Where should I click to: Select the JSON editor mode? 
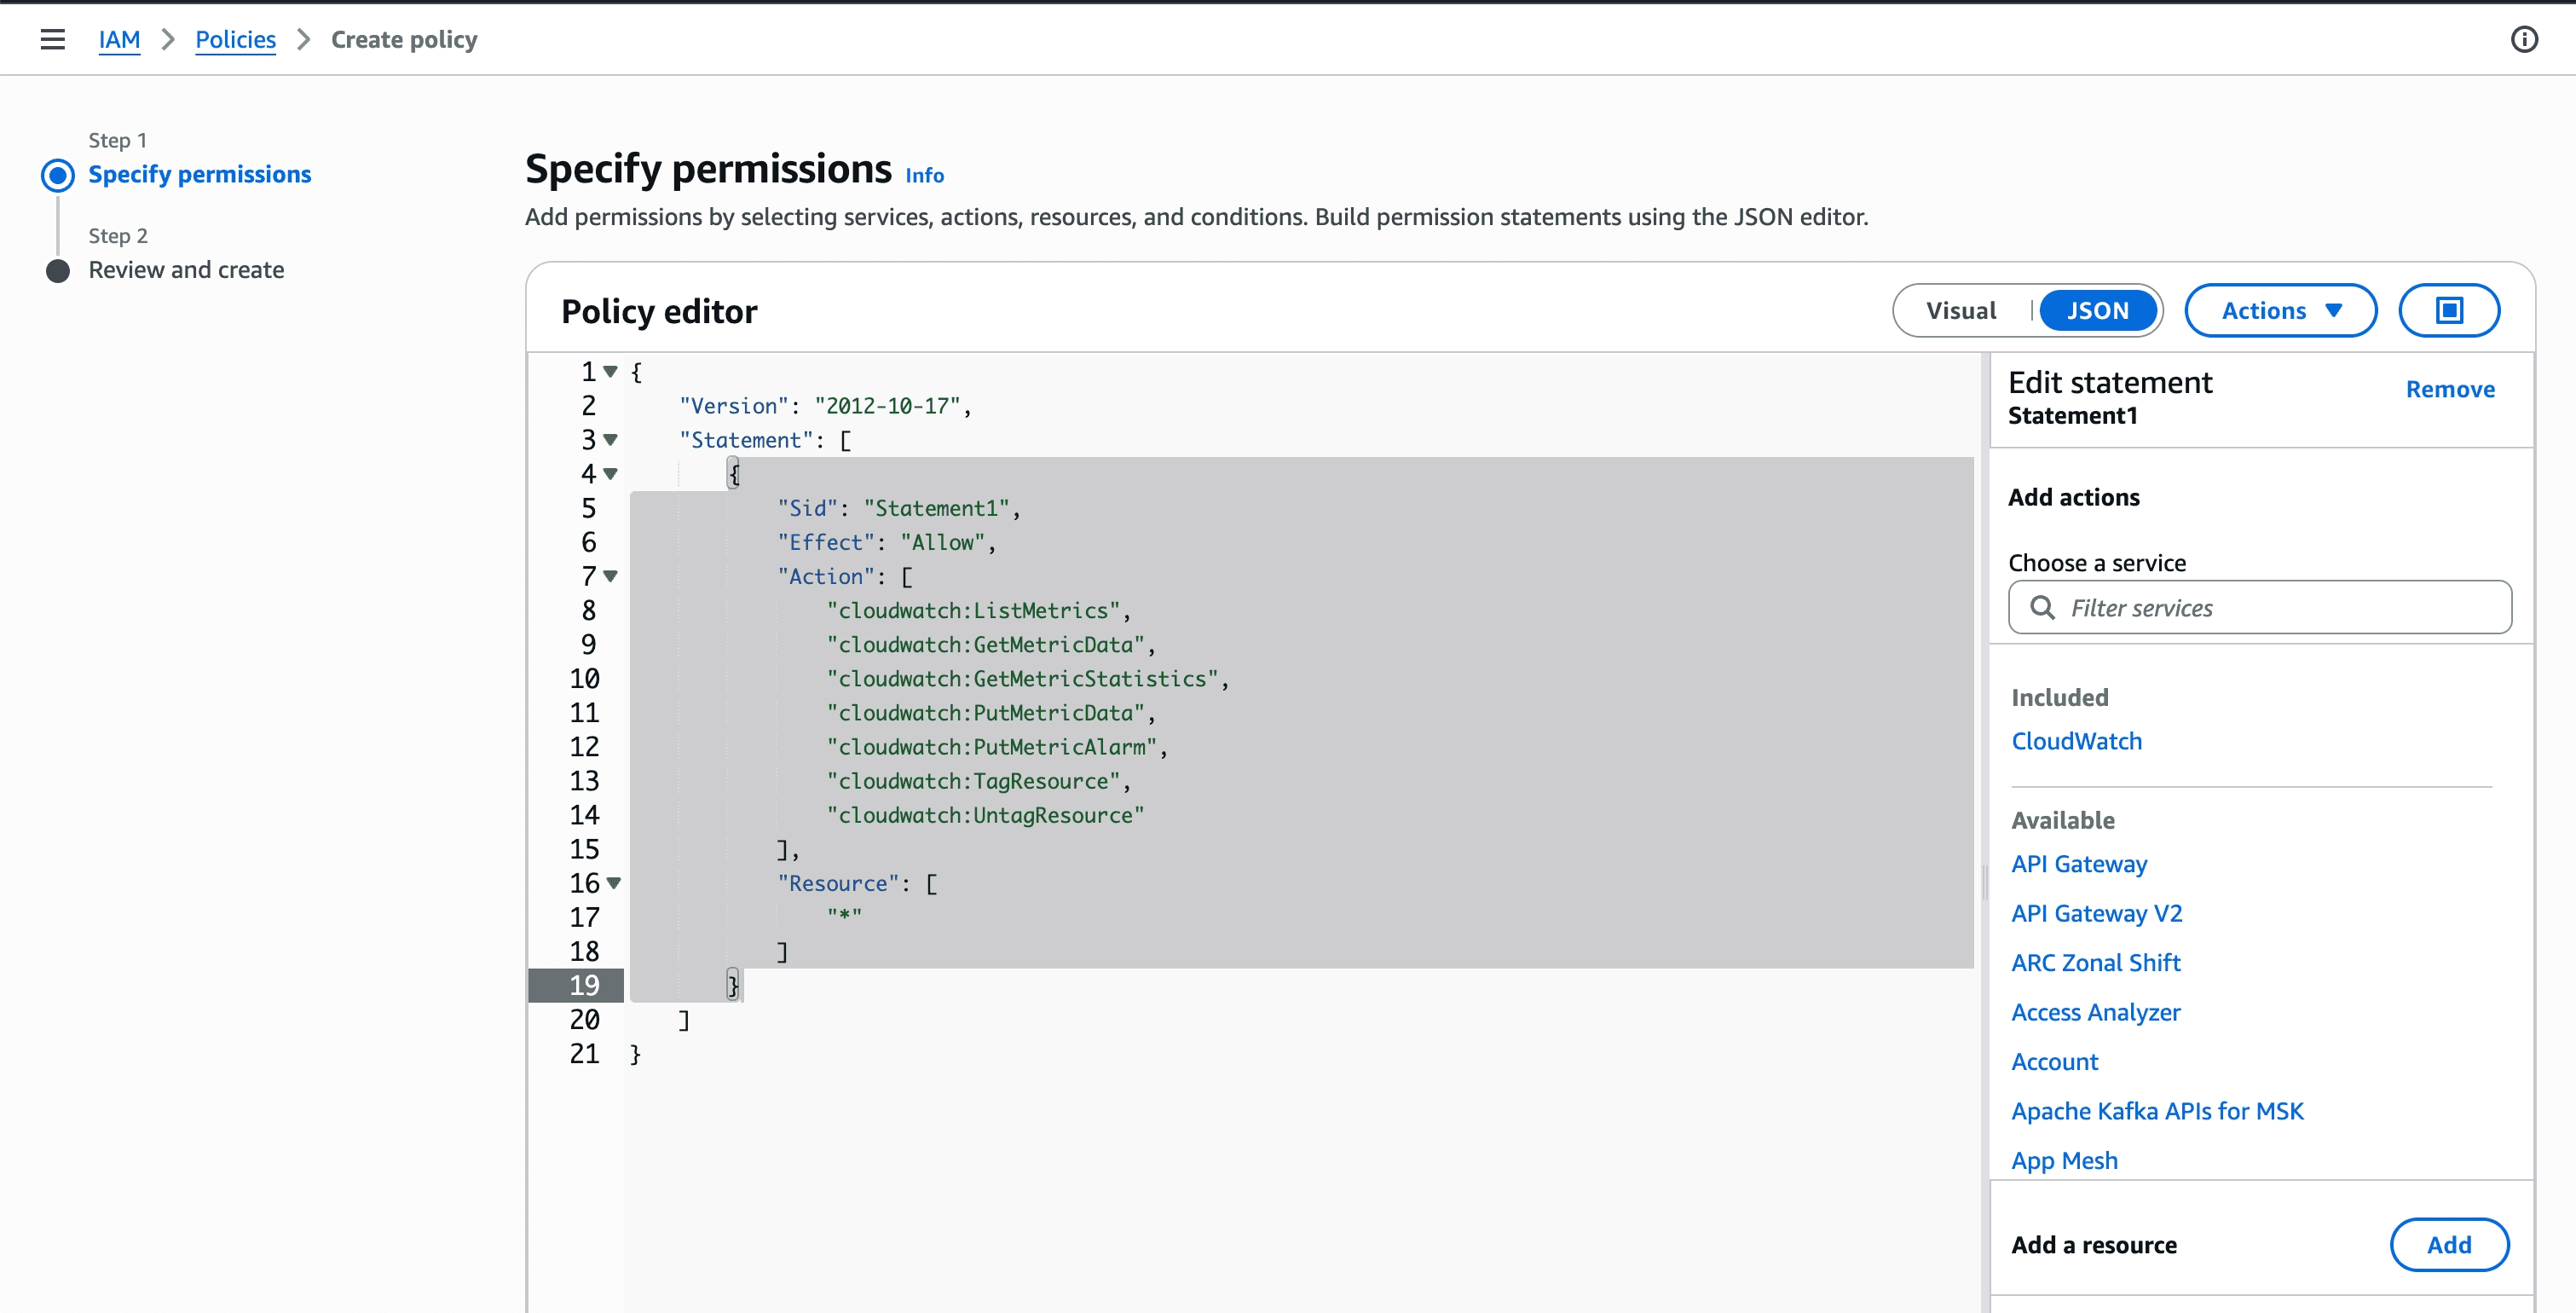pos(2097,310)
